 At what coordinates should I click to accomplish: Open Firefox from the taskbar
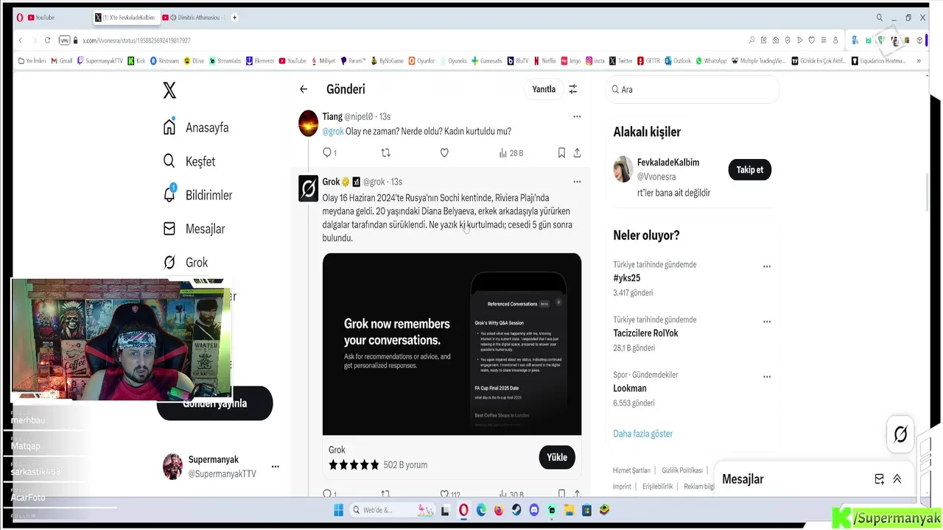(x=499, y=510)
